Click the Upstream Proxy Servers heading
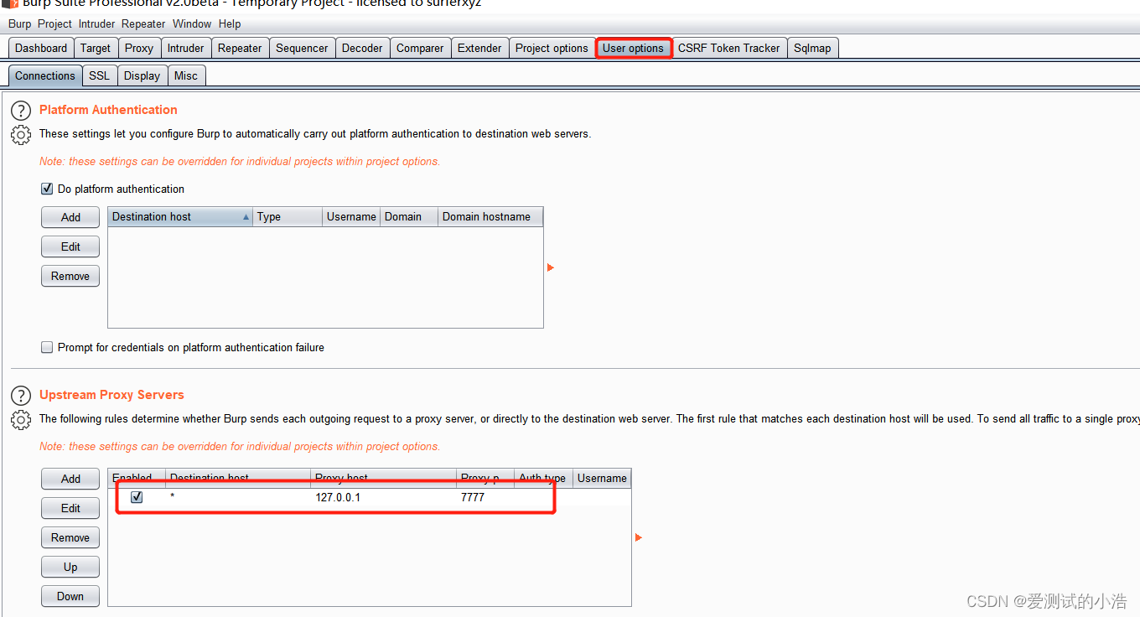Viewport: 1140px width, 617px height. (111, 395)
